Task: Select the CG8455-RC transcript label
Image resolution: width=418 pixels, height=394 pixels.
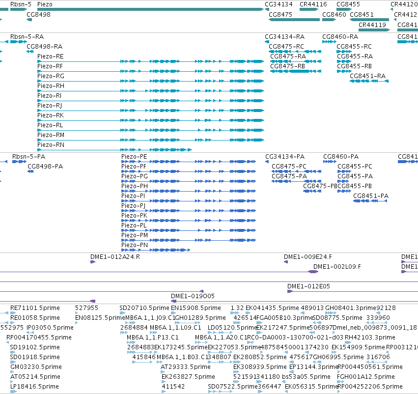Action: pos(354,46)
